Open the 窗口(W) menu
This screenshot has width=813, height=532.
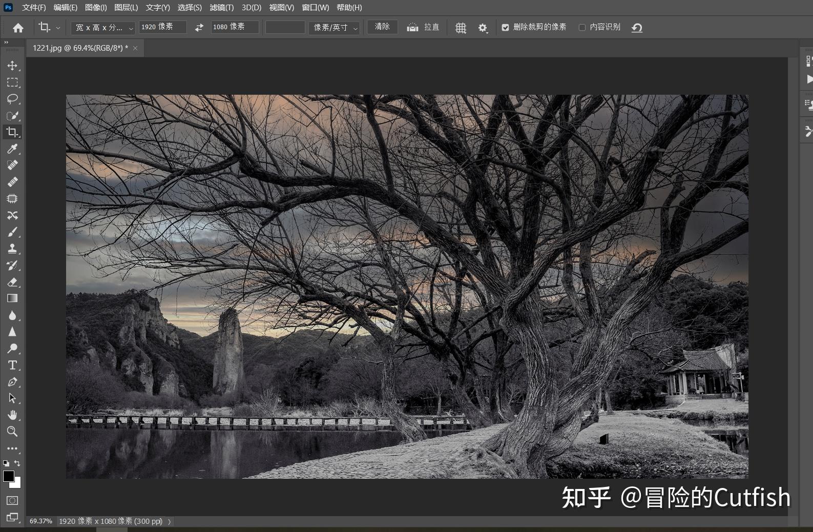(x=316, y=8)
